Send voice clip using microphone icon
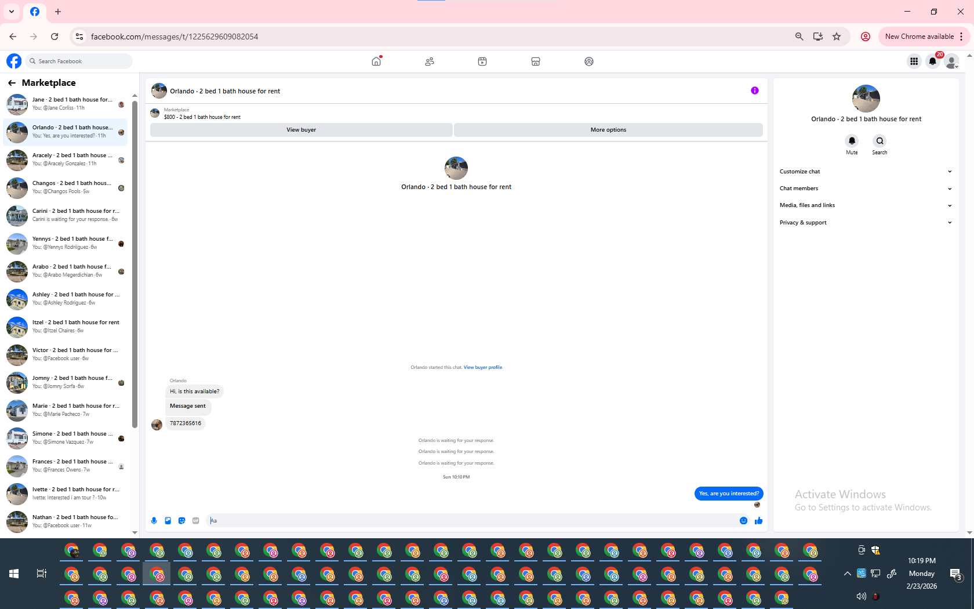 coord(154,521)
